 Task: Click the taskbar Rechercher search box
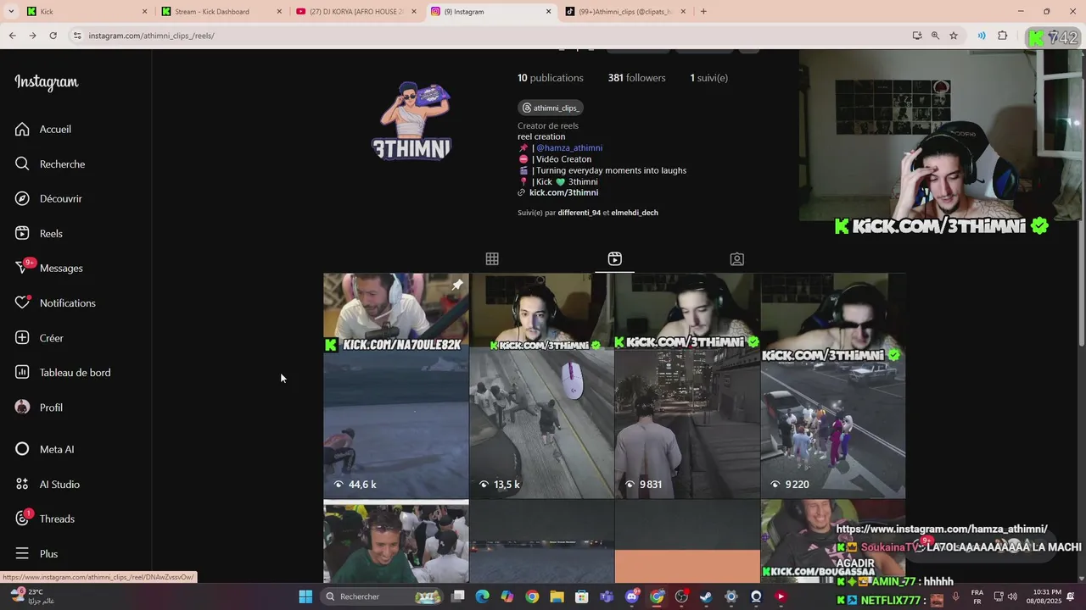click(382, 596)
